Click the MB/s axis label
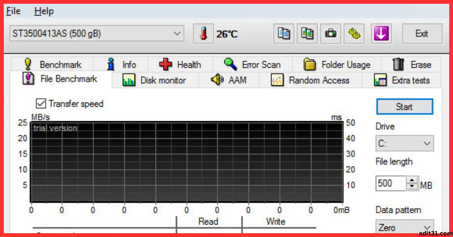453x237 pixels. coord(40,118)
